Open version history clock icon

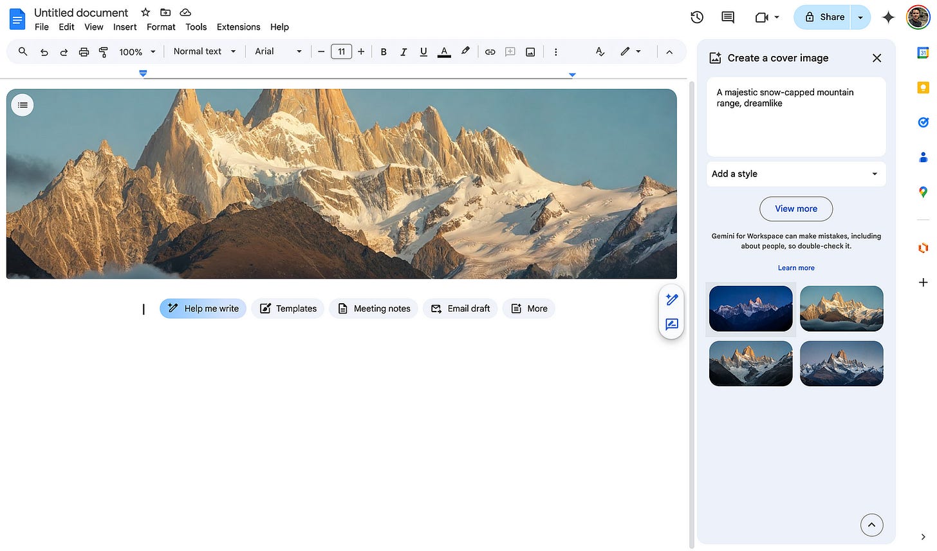point(697,17)
